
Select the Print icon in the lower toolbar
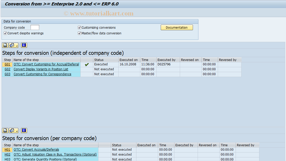(5, 130)
